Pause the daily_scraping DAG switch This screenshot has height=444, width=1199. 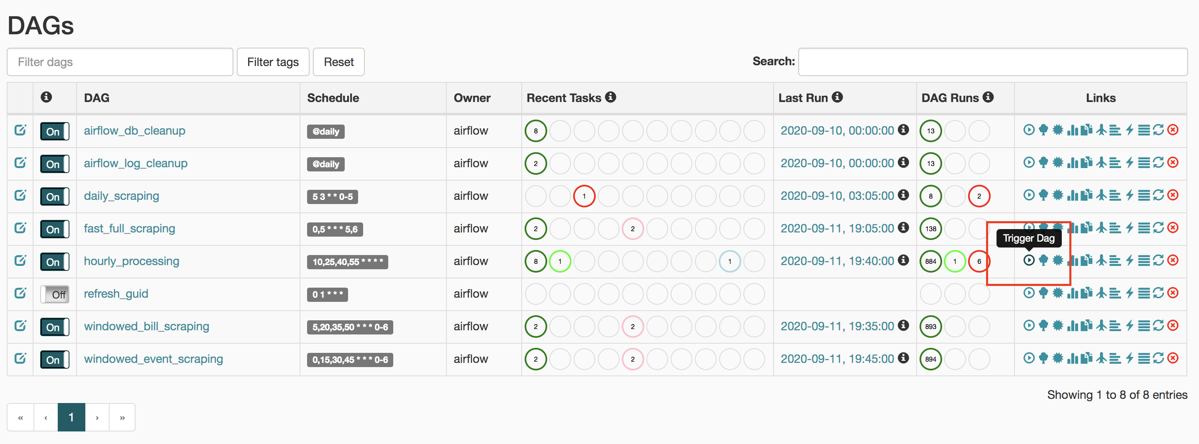pos(54,196)
